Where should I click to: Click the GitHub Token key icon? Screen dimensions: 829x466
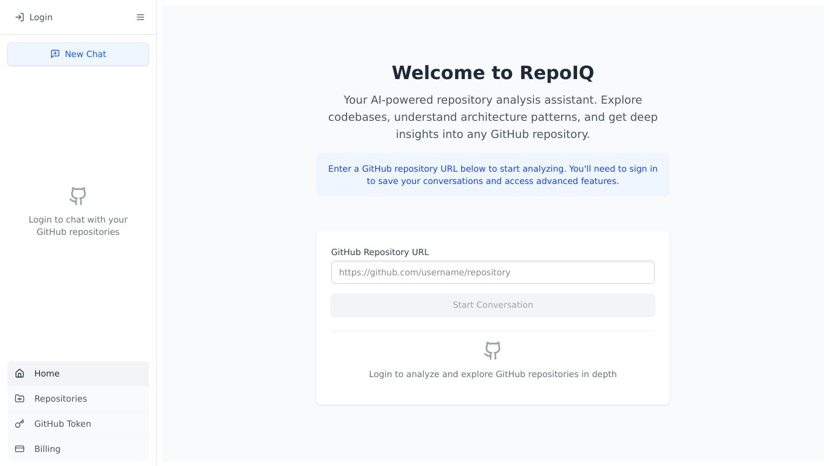tap(20, 424)
